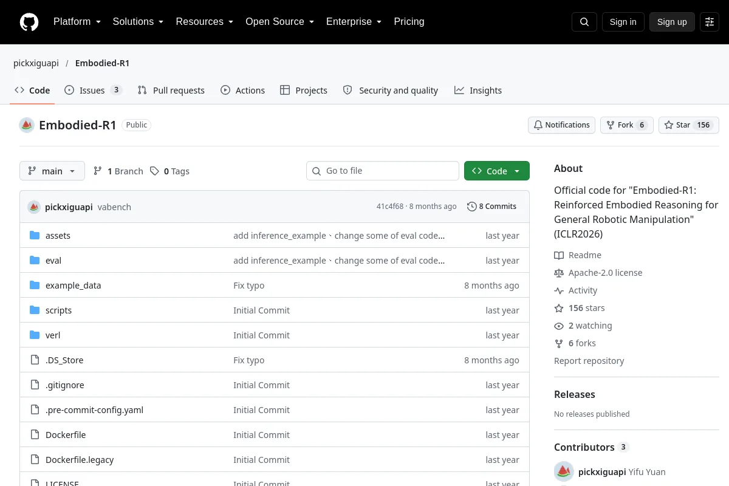Click the fork icon next to 6 forks

(559, 343)
